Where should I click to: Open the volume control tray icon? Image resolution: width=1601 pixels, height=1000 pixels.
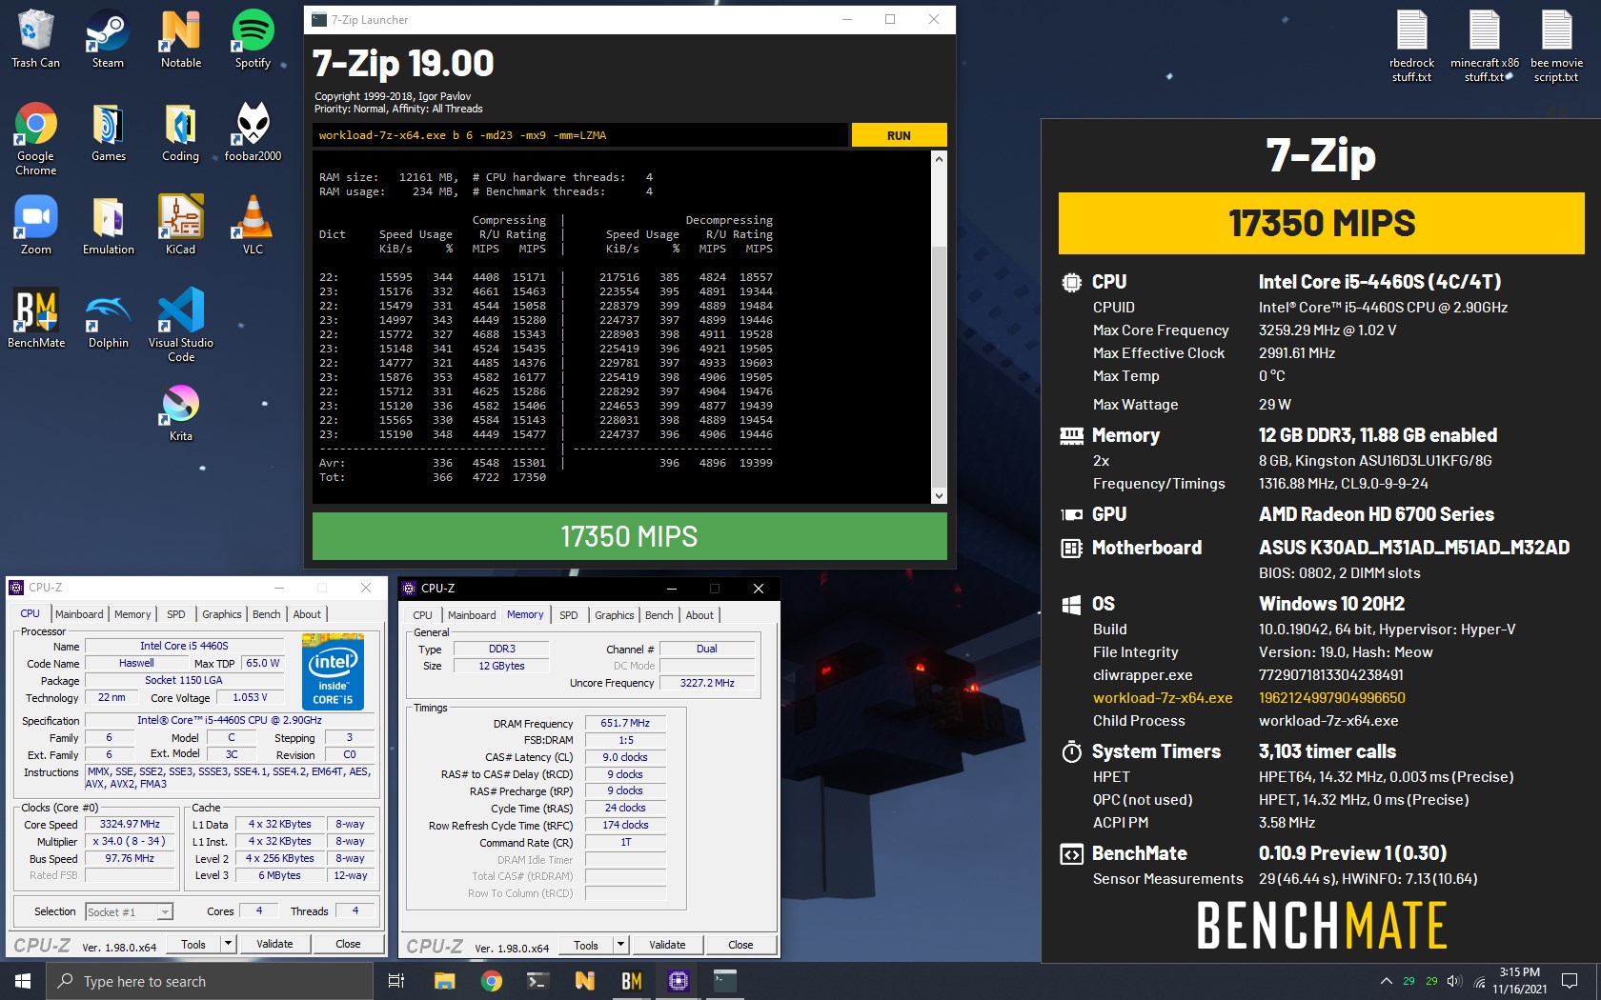tap(1454, 981)
